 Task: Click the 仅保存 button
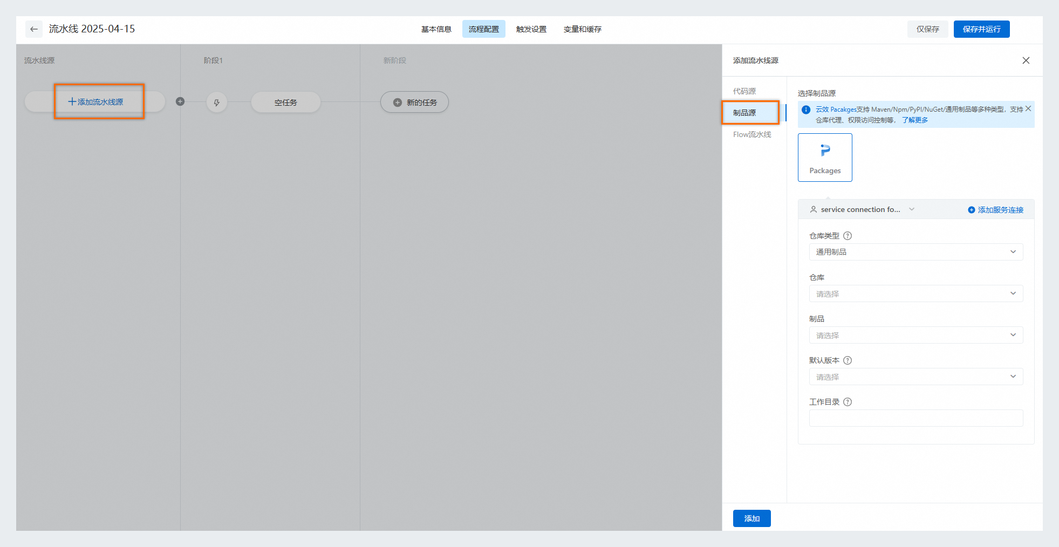coord(928,29)
